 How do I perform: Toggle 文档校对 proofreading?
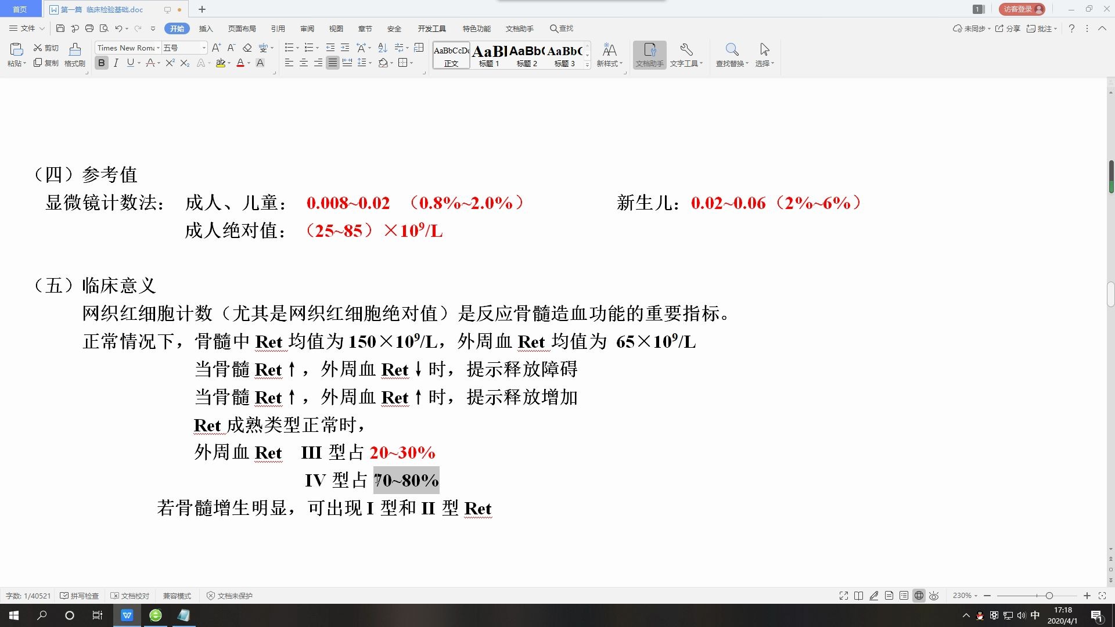[130, 596]
